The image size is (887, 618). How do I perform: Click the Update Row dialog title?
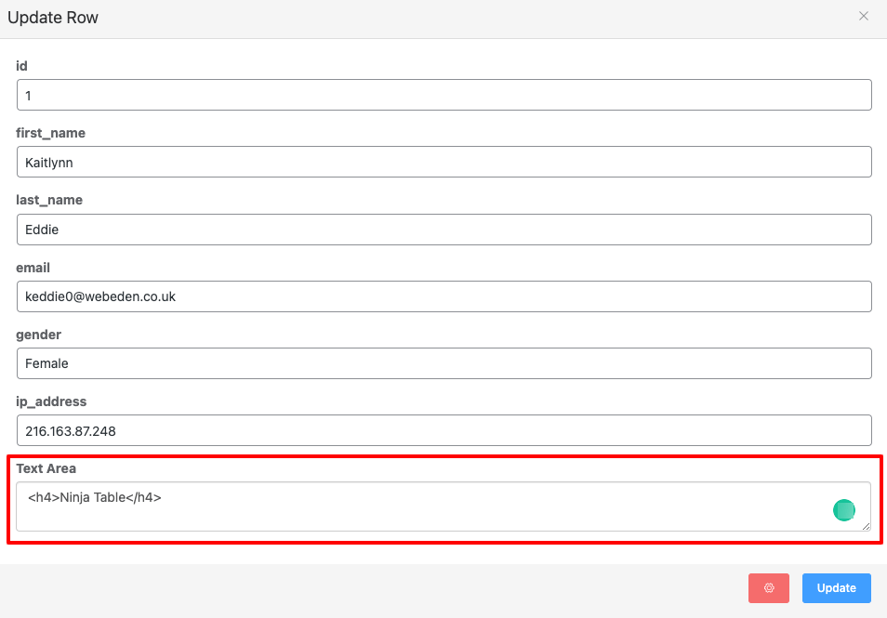53,18
